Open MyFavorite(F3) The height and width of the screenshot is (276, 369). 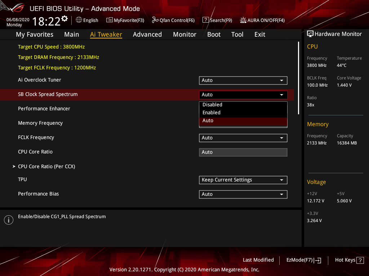pyautogui.click(x=125, y=20)
